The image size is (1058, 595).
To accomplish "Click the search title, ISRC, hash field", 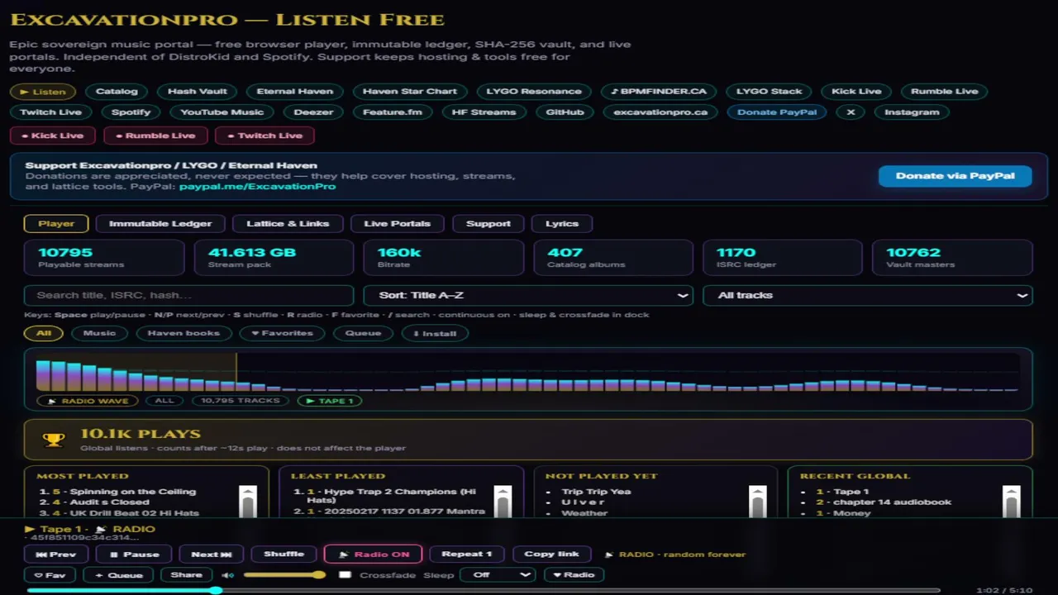I will click(189, 295).
